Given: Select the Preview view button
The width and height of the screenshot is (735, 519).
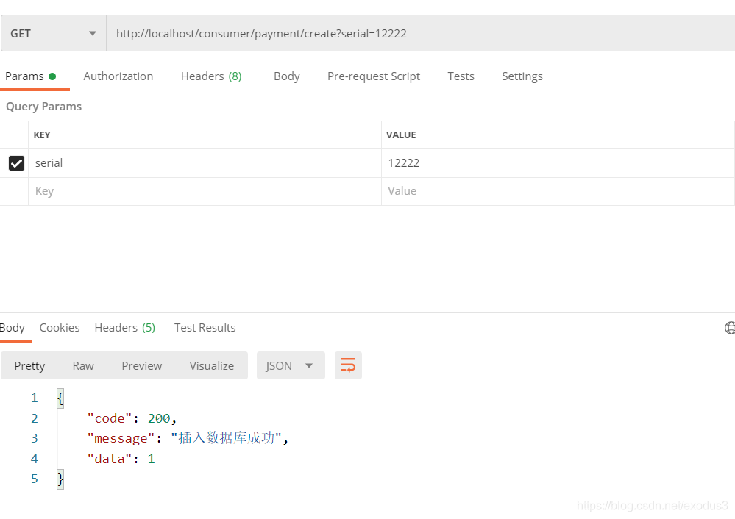Looking at the screenshot, I should [141, 365].
